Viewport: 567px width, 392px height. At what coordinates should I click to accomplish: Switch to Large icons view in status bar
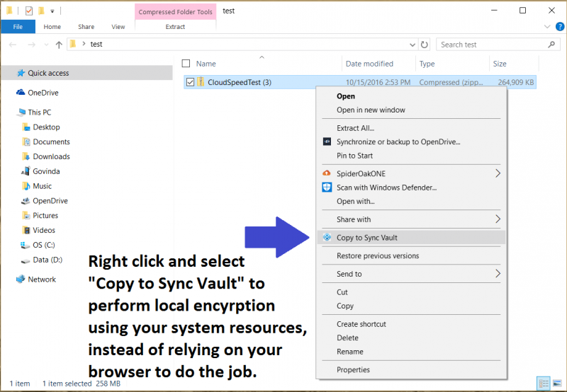pyautogui.click(x=557, y=384)
